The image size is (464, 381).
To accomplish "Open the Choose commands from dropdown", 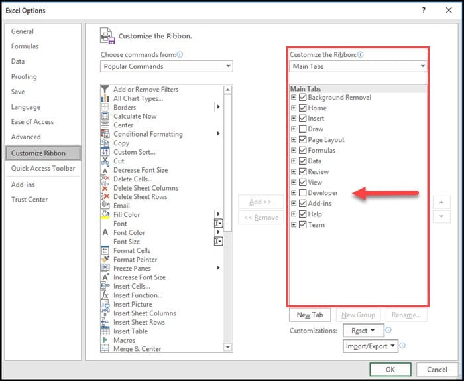I will tap(166, 66).
